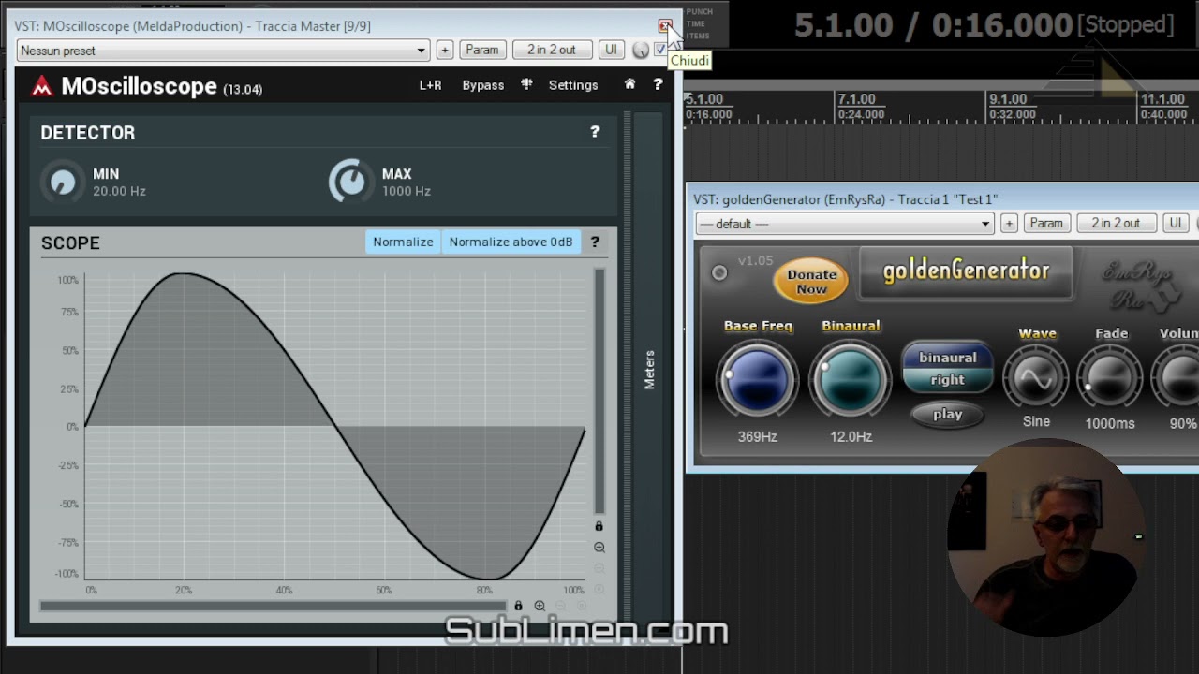
Task: Click the Detector MAX knob
Action: click(351, 182)
